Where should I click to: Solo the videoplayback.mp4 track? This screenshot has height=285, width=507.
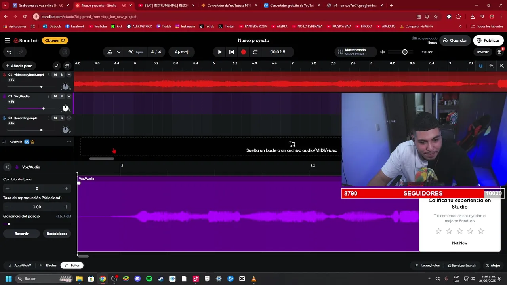tap(61, 75)
